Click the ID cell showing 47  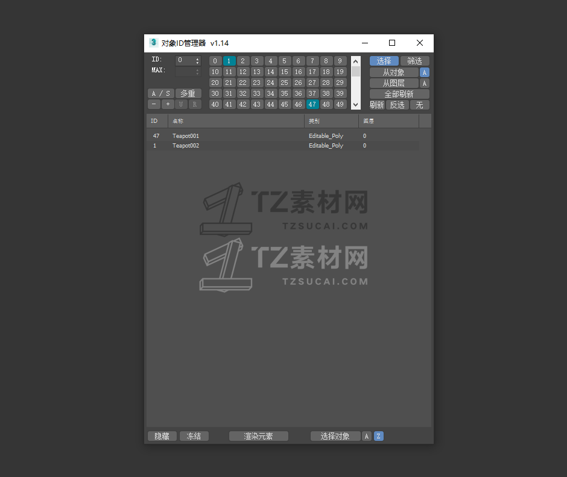point(156,136)
